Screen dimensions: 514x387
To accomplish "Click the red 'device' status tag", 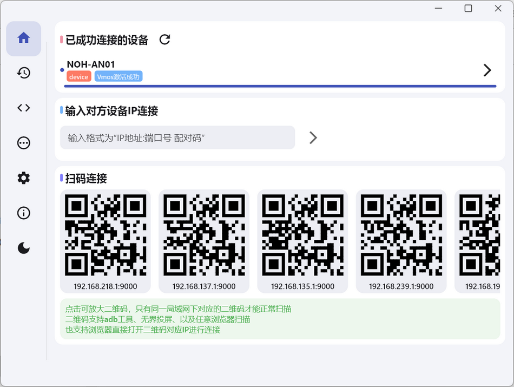I will click(78, 77).
